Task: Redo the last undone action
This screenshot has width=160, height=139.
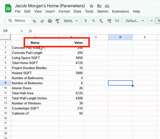Action: (42, 21)
